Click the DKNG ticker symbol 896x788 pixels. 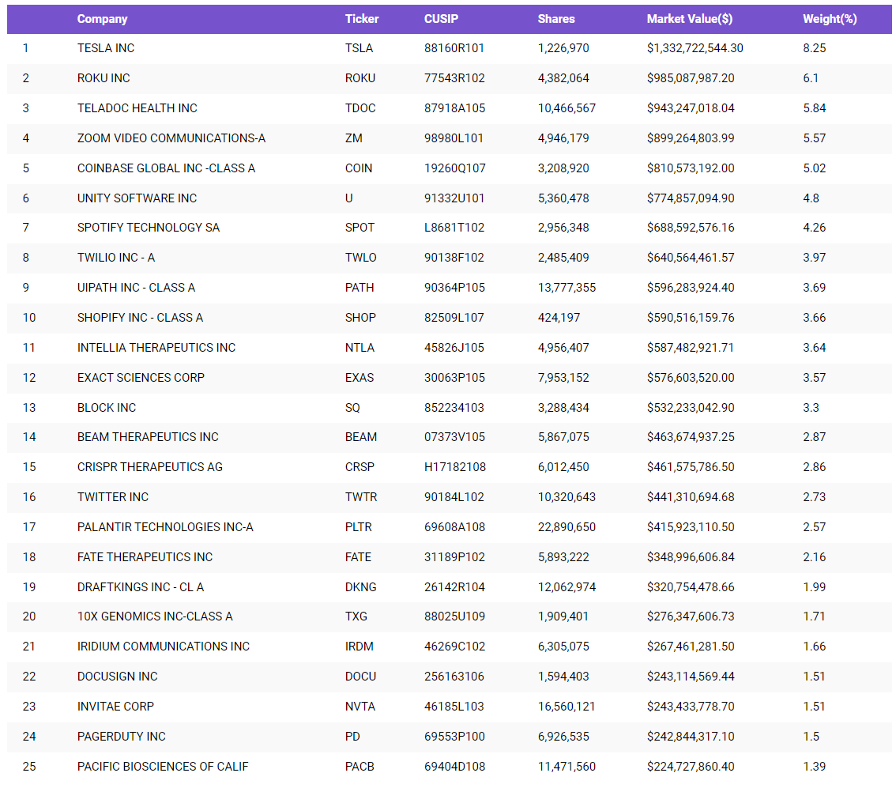pyautogui.click(x=360, y=587)
